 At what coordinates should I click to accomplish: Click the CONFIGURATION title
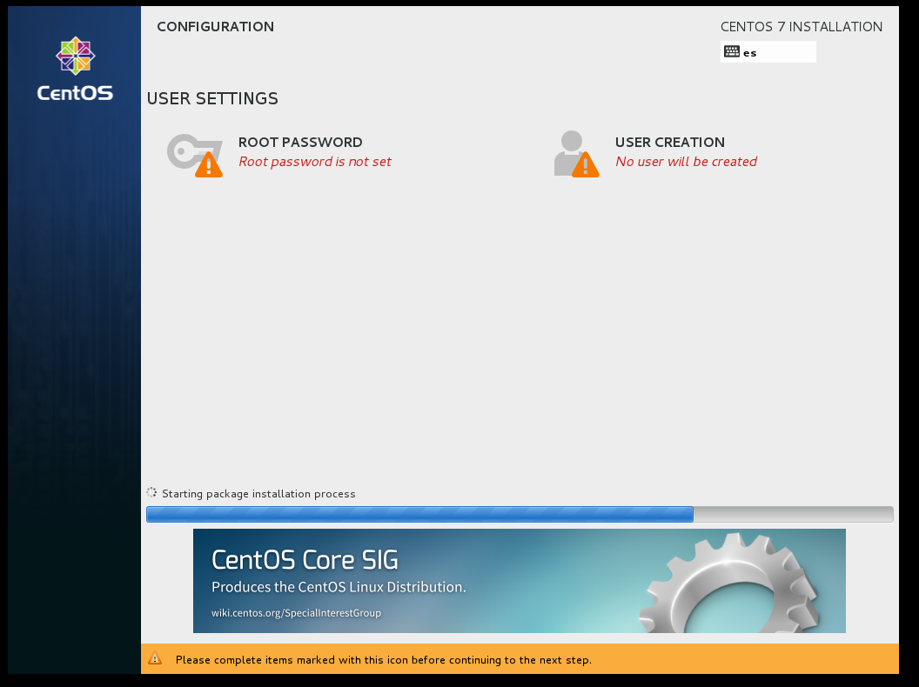pos(215,27)
